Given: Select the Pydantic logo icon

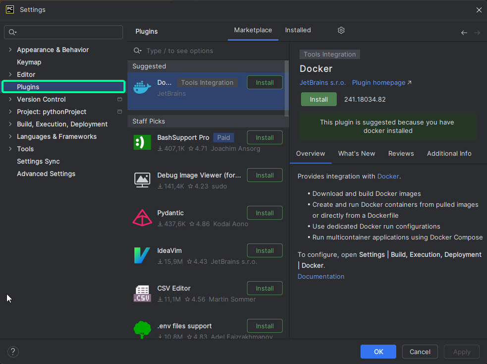Looking at the screenshot, I should point(142,217).
